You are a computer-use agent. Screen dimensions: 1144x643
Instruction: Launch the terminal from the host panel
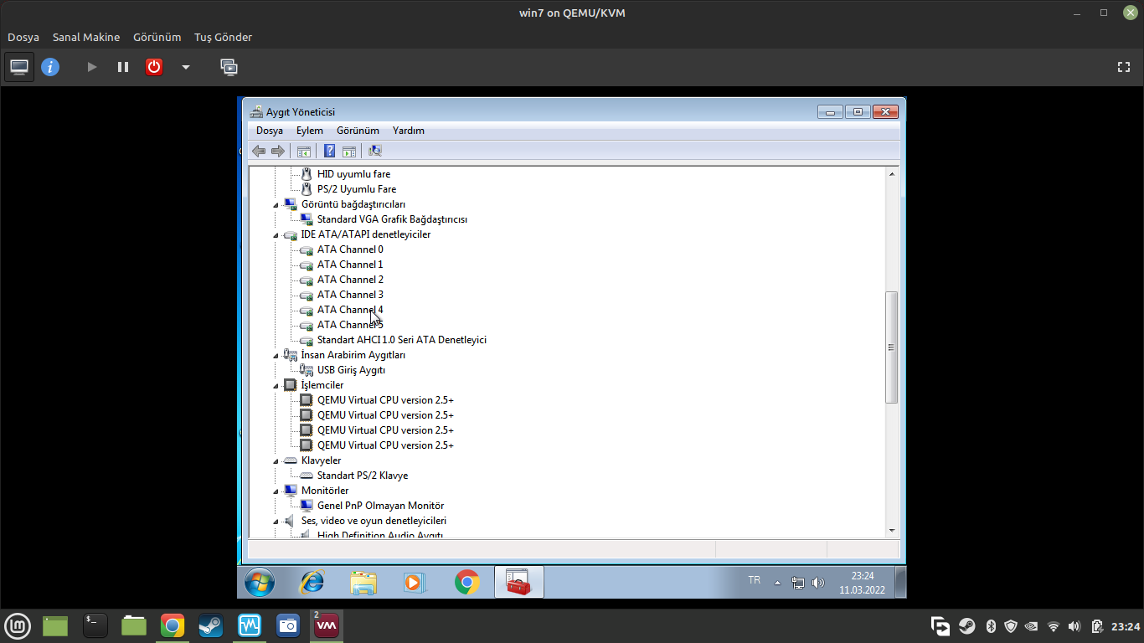click(95, 625)
